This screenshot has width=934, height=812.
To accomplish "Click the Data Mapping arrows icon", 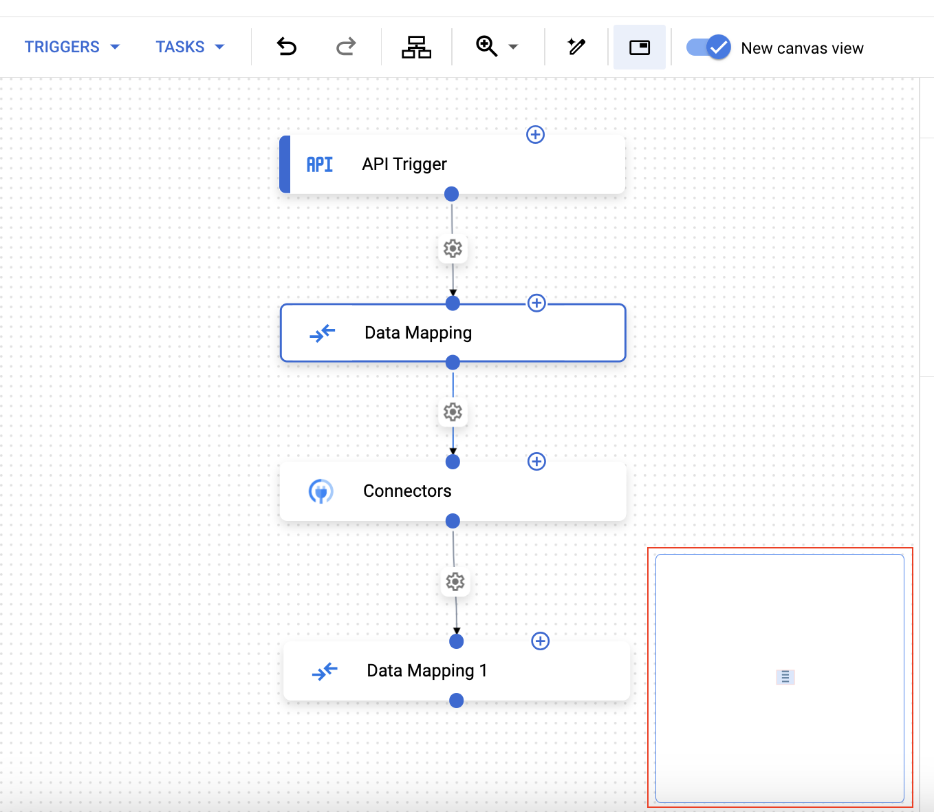I will 322,333.
